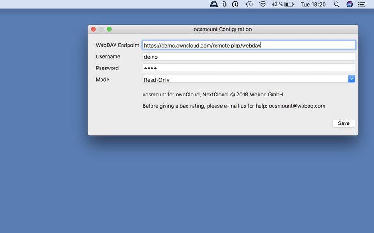Launch Siri from the menu bar

[350, 4]
